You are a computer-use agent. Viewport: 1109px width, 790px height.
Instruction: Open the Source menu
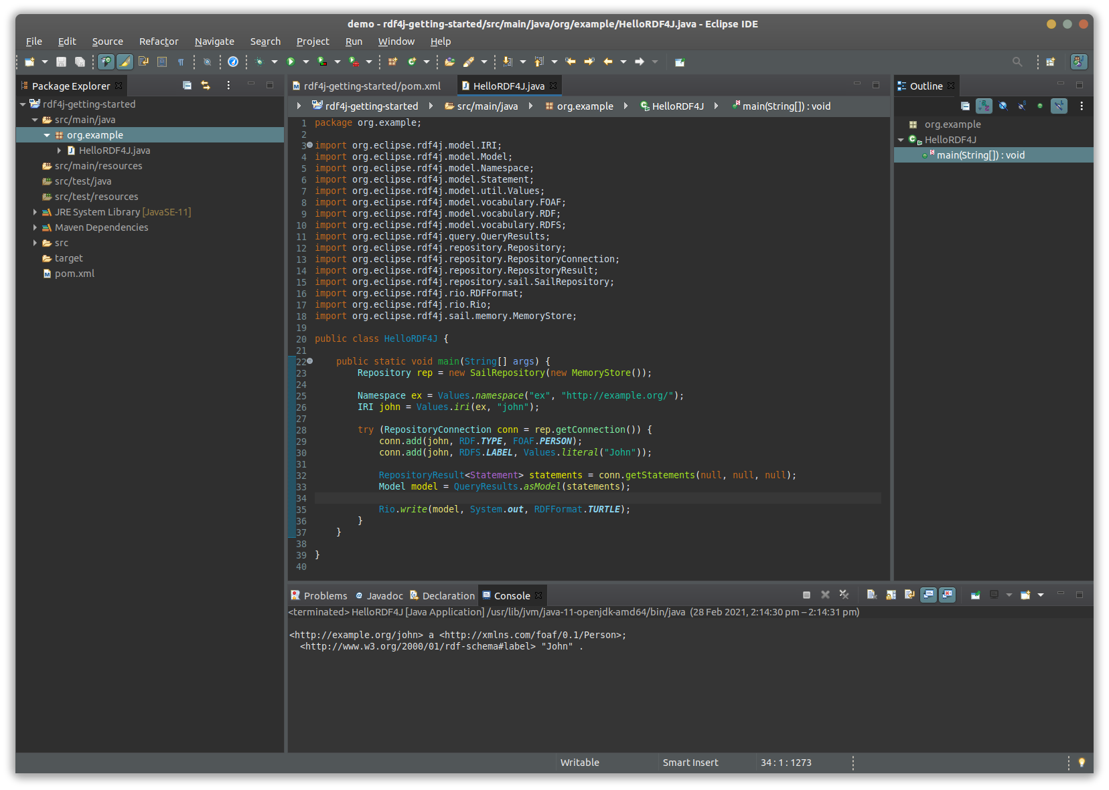(x=108, y=41)
